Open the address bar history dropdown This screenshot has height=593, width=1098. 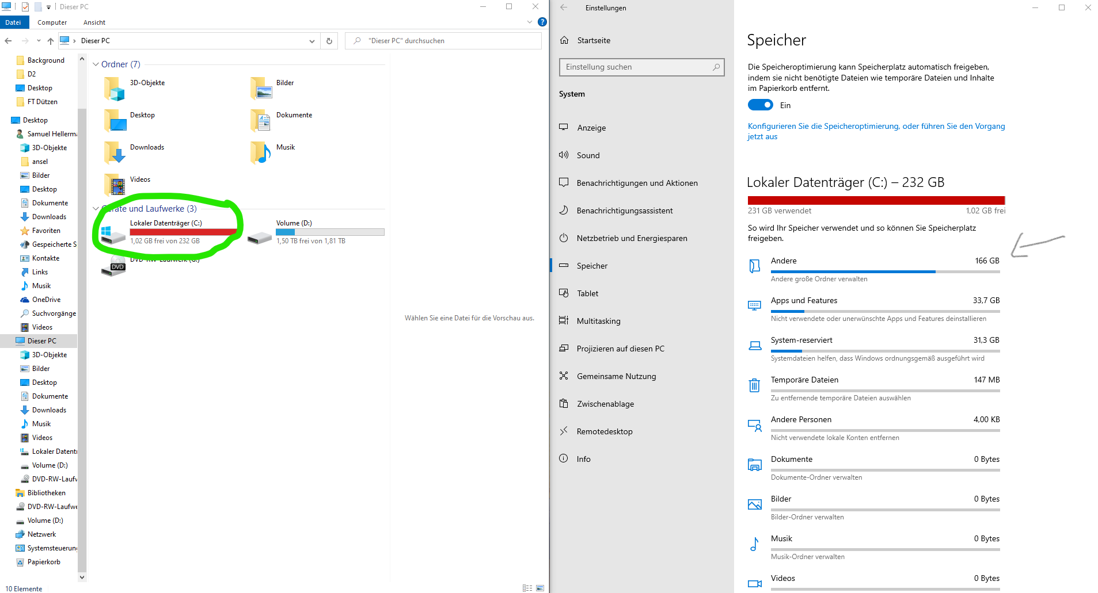(x=311, y=41)
